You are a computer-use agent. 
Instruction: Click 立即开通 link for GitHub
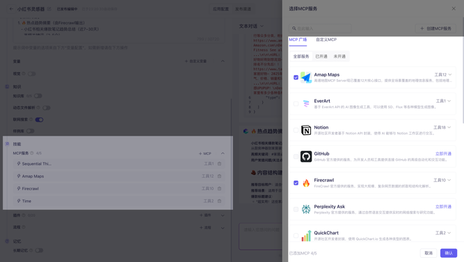point(443,154)
